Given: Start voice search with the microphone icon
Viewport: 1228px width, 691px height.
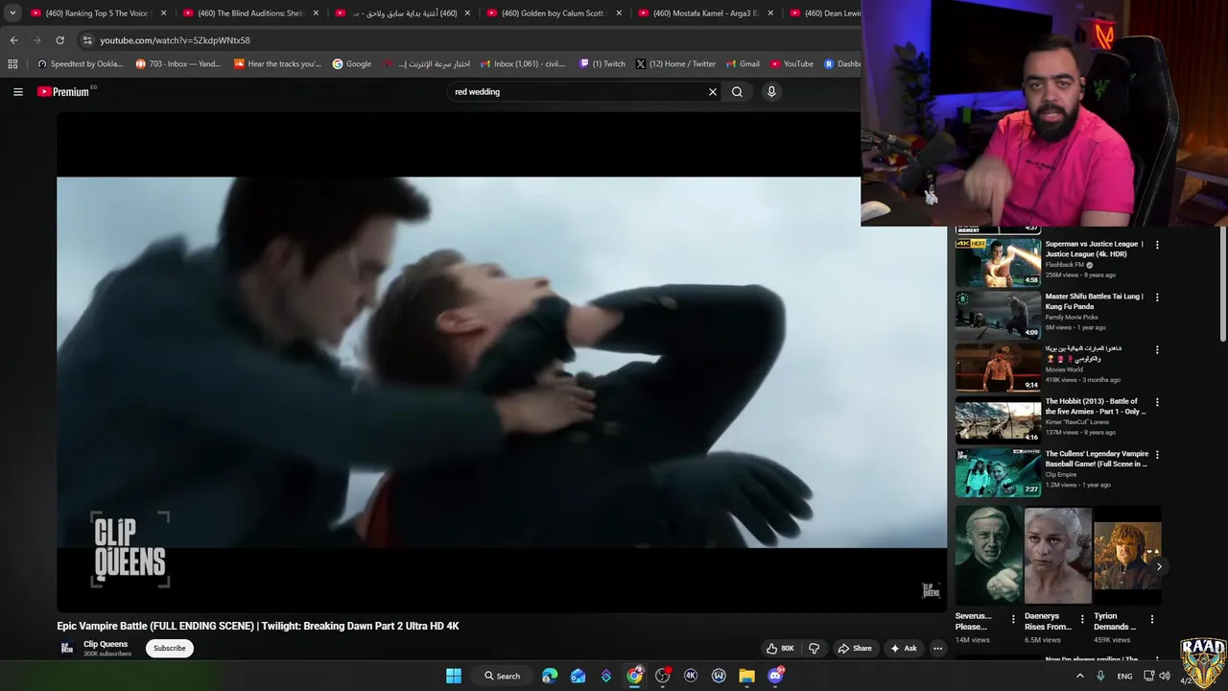Looking at the screenshot, I should 771,92.
